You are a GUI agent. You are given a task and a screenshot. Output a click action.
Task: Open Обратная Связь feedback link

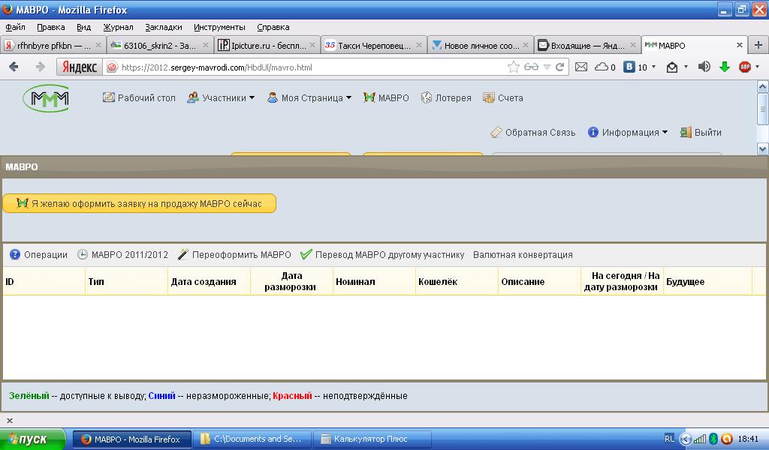(x=533, y=132)
